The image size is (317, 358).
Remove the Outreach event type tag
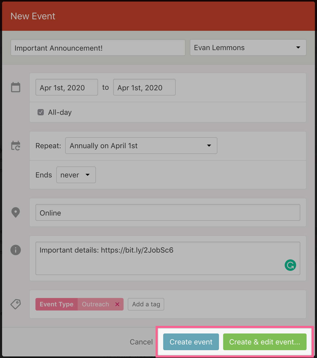click(x=117, y=304)
